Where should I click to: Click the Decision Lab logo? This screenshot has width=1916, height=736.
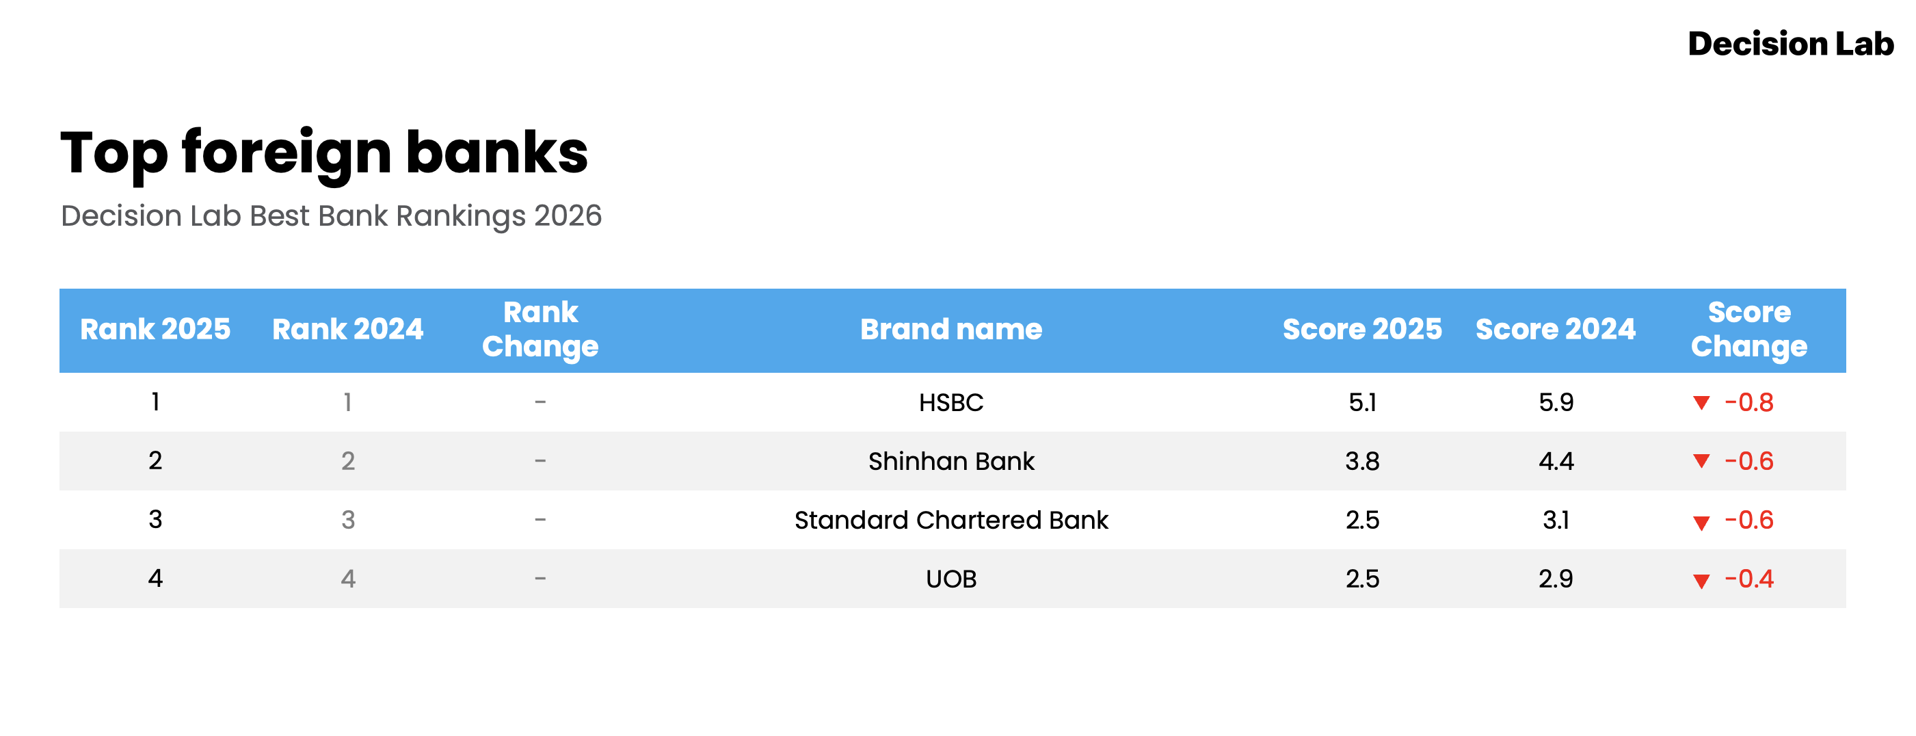click(x=1790, y=44)
